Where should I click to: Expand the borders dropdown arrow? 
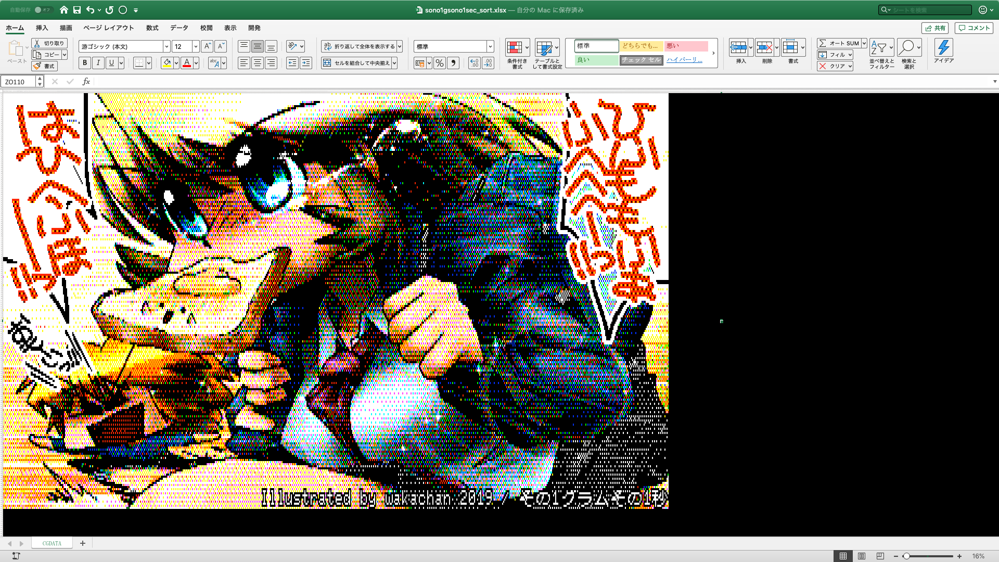[149, 63]
